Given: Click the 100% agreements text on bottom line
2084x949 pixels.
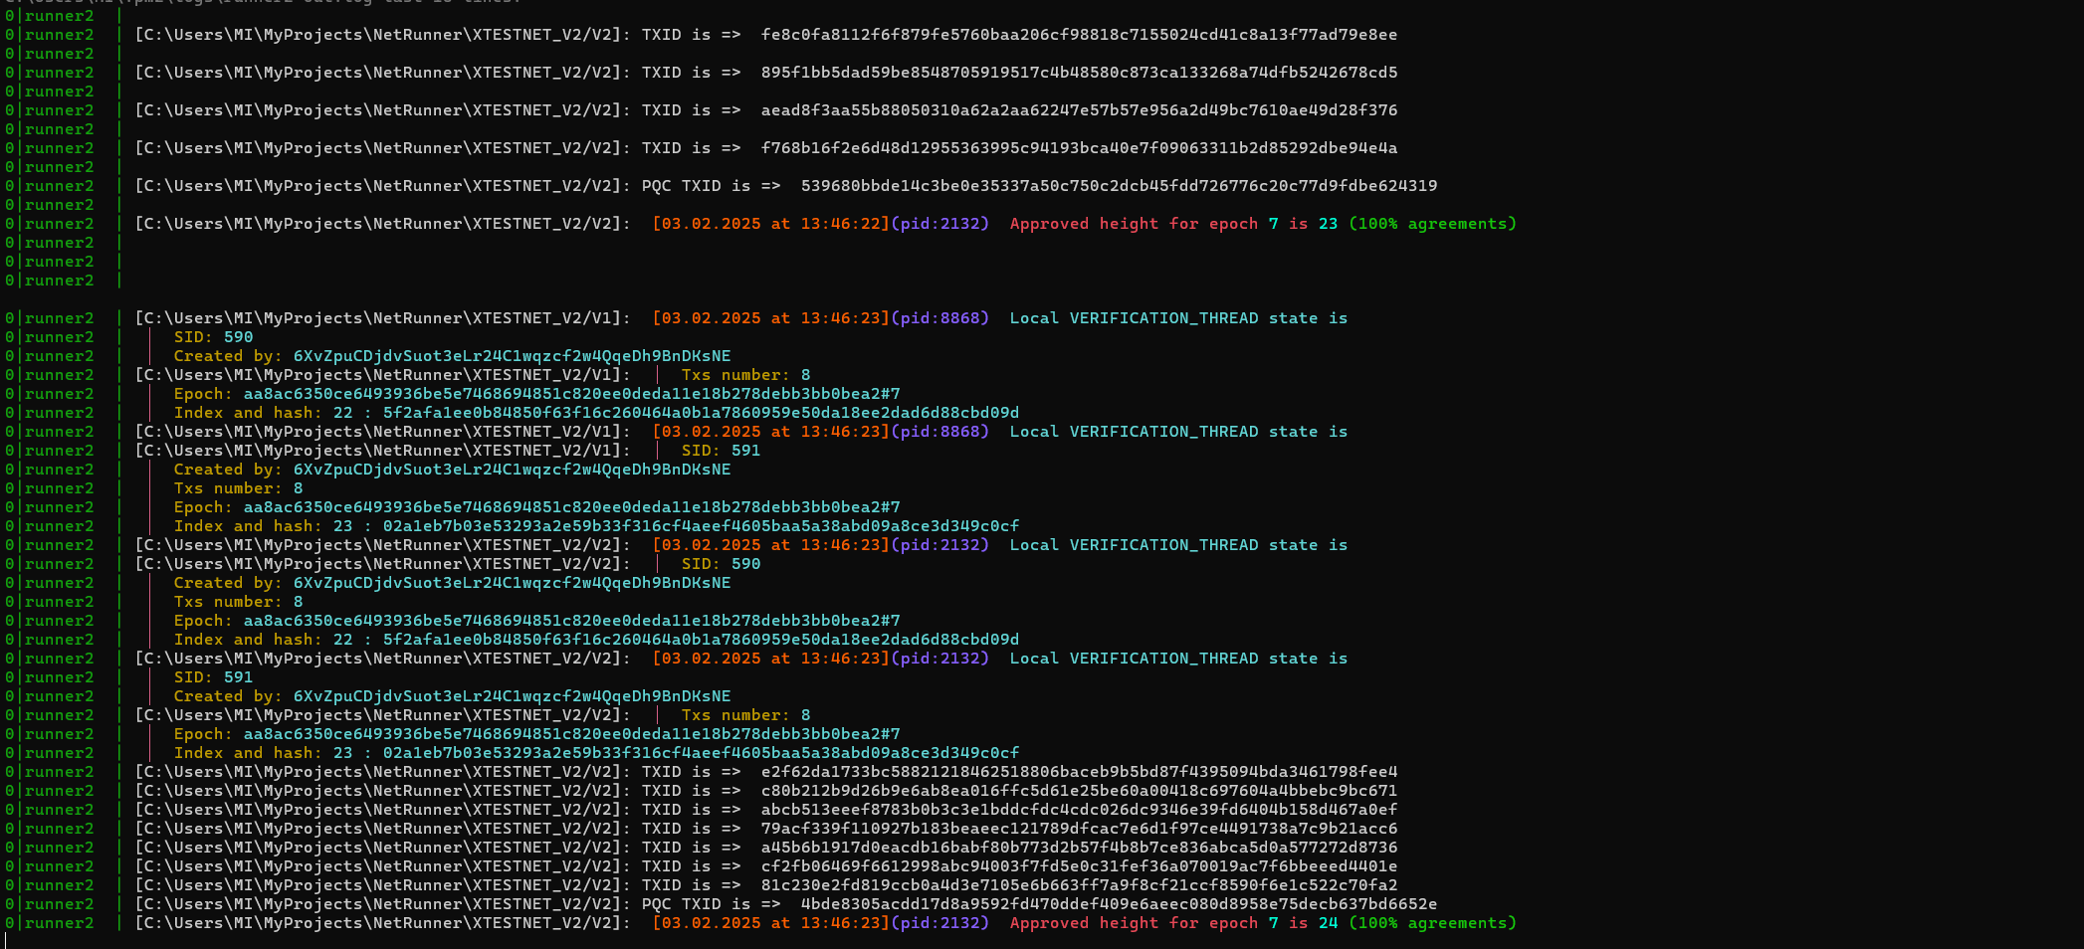Looking at the screenshot, I should coord(1432,923).
